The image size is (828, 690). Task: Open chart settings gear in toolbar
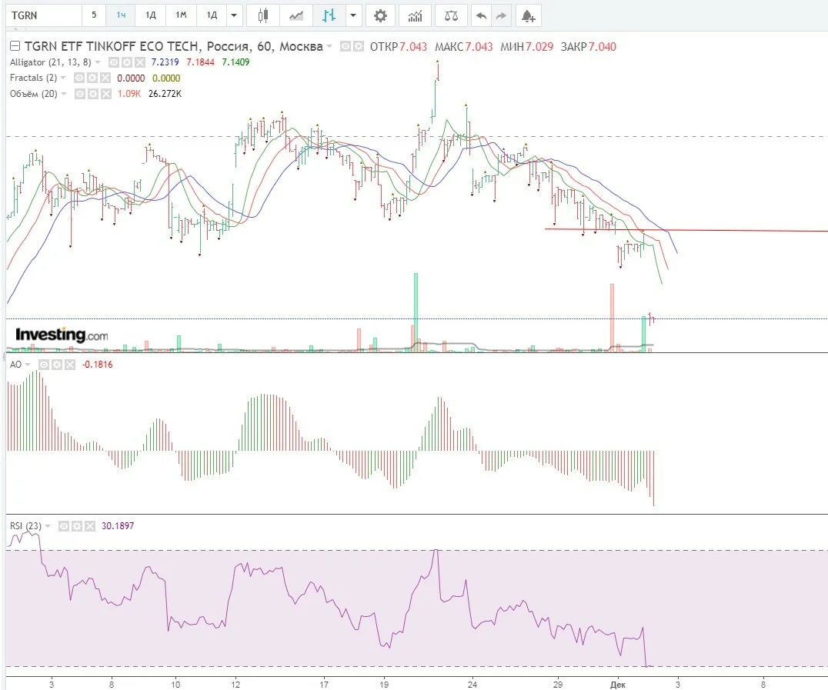tap(380, 15)
